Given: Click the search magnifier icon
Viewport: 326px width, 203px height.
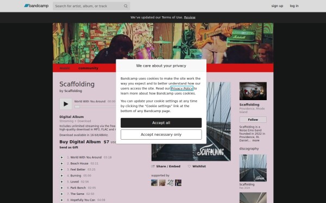Looking at the screenshot, I should tap(126, 6).
